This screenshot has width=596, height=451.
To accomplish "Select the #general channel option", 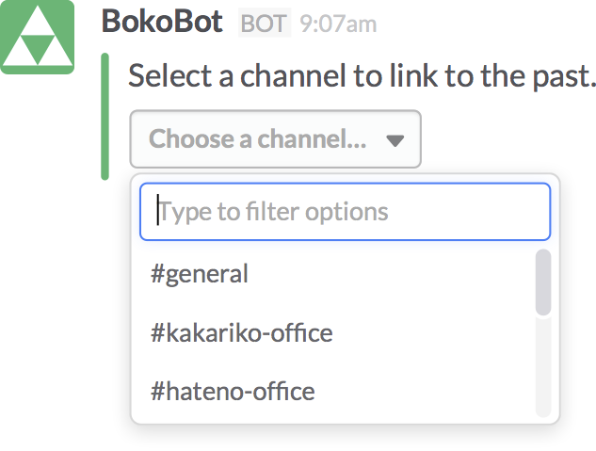I will [200, 274].
